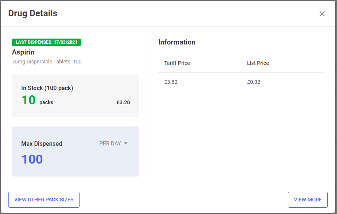This screenshot has width=337, height=214.
Task: Click the Tariff Price column header
Action: (x=177, y=63)
